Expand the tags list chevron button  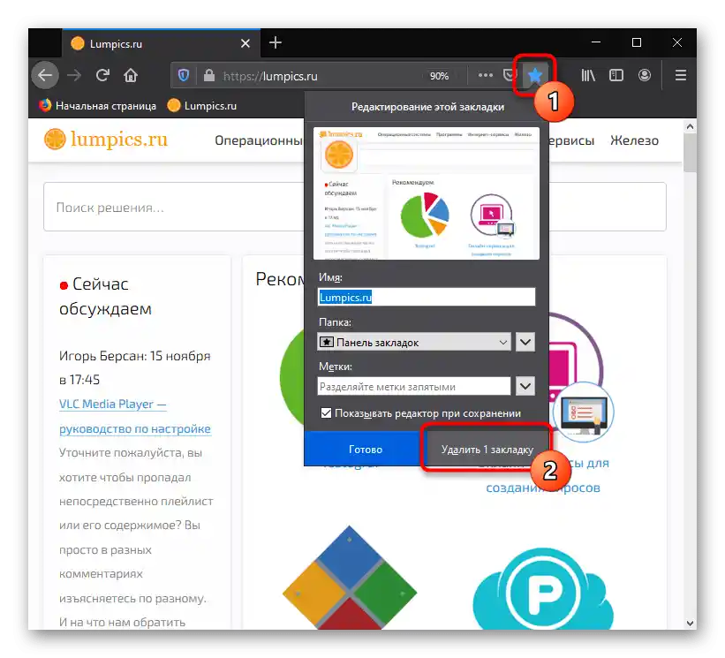(x=525, y=387)
